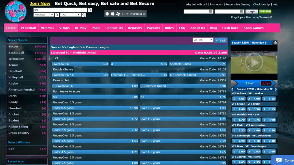294x165 pixels.
Task: Open the VHorses tab
Action: pyautogui.click(x=47, y=28)
